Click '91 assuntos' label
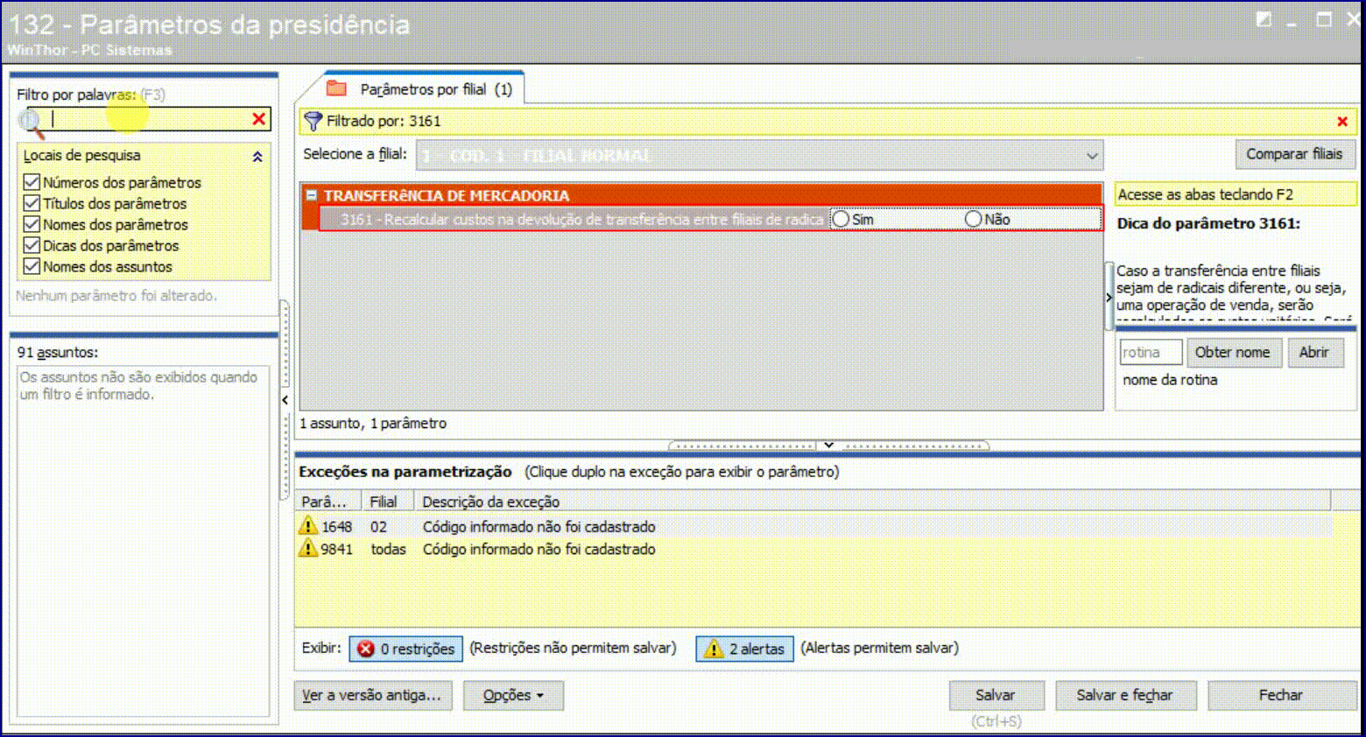Image resolution: width=1366 pixels, height=737 pixels. tap(58, 353)
